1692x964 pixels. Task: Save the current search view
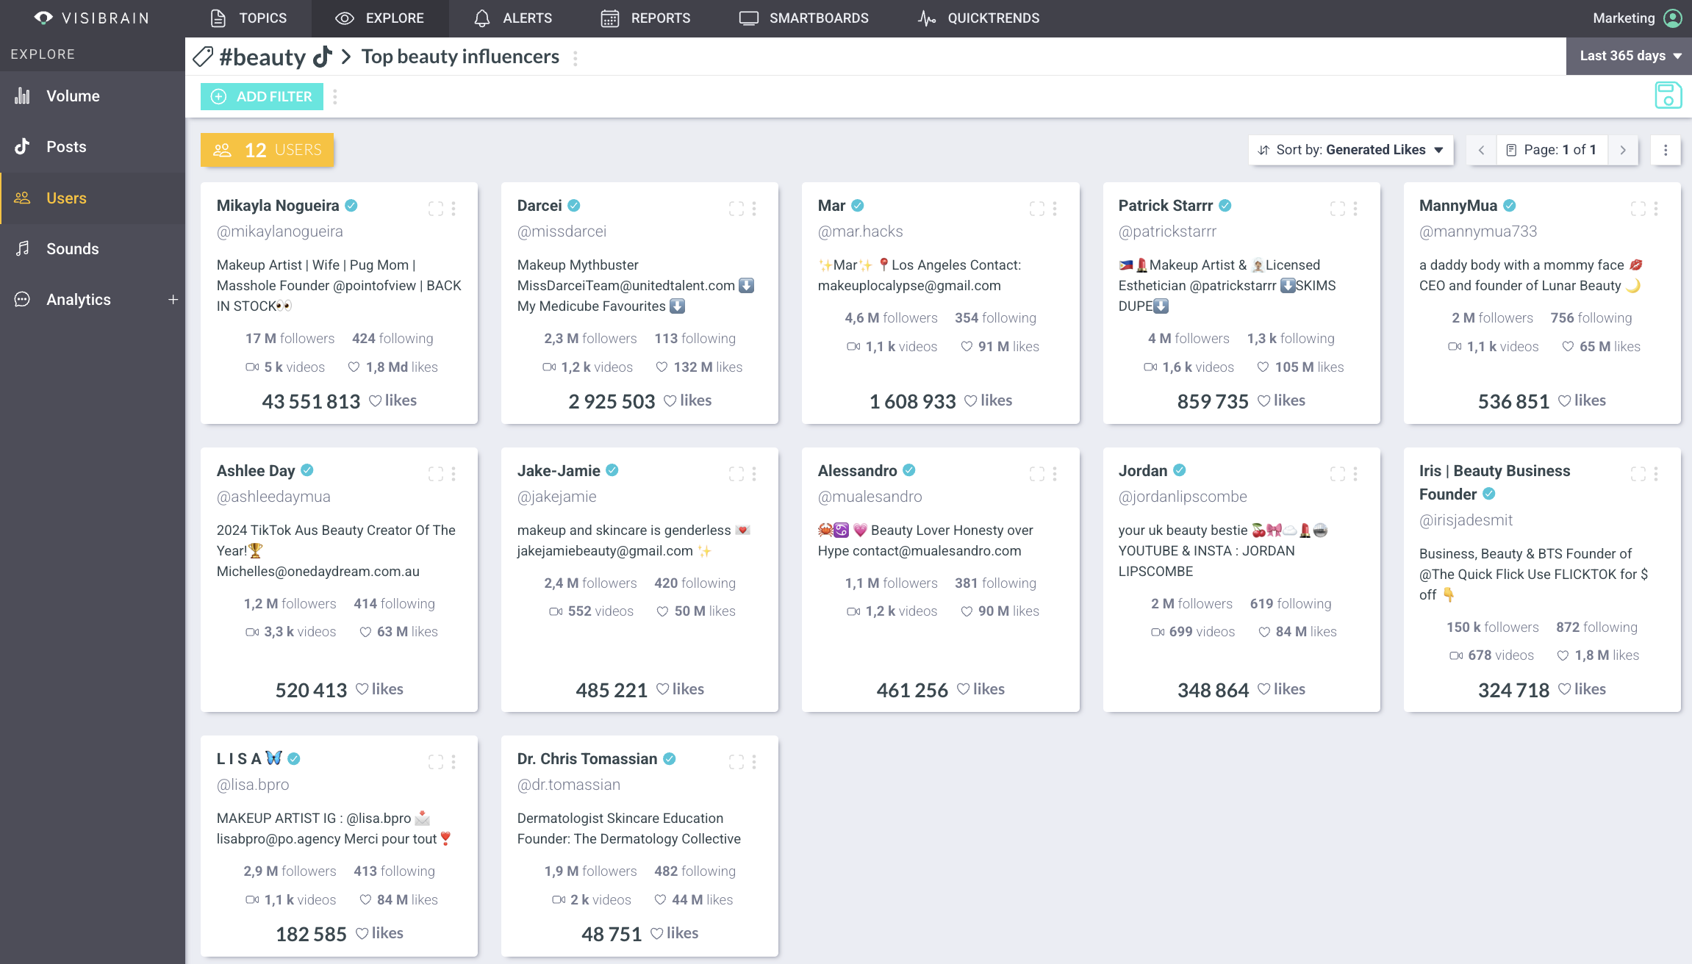pyautogui.click(x=1668, y=96)
